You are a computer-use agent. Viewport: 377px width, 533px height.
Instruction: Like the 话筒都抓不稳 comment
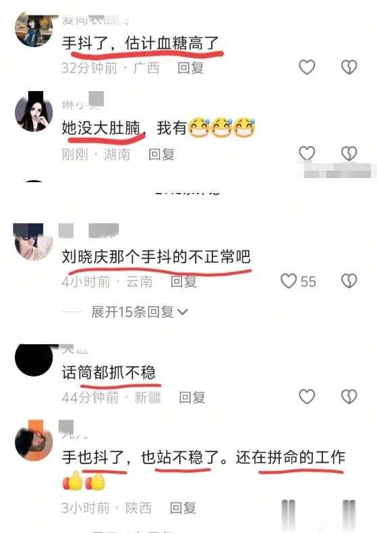click(307, 397)
